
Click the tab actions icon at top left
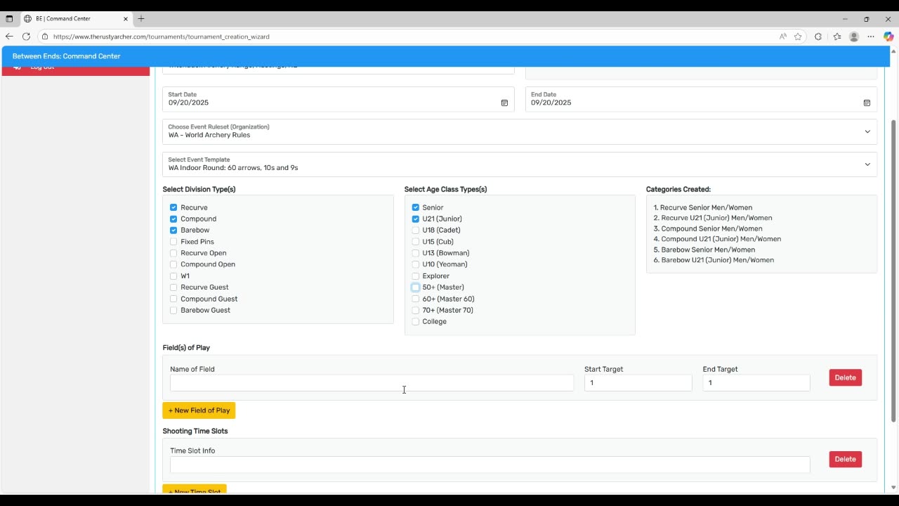[9, 19]
